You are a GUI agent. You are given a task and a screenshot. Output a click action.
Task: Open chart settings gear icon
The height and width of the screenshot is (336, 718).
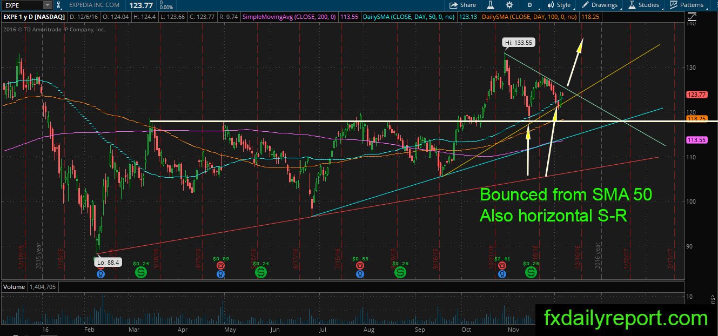tap(509, 5)
